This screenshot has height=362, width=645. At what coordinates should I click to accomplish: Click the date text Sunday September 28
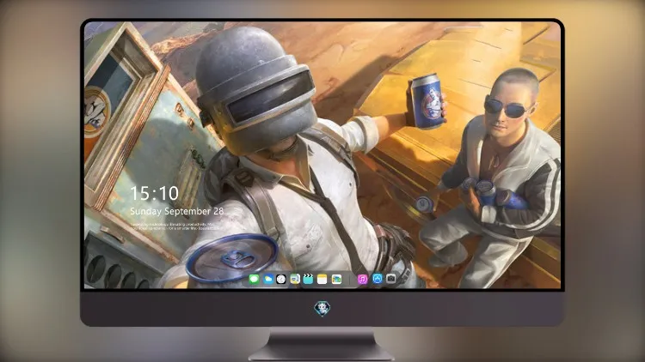tap(177, 211)
